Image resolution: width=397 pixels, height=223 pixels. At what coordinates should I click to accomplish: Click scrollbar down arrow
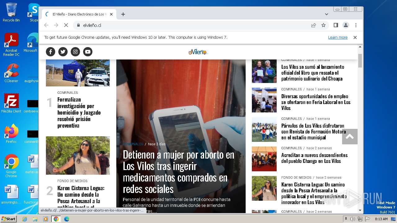(x=360, y=210)
